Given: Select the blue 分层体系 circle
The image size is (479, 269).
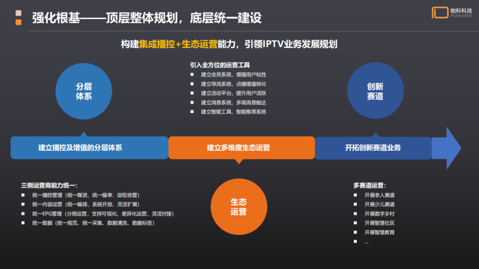Looking at the screenshot, I should coord(83,91).
